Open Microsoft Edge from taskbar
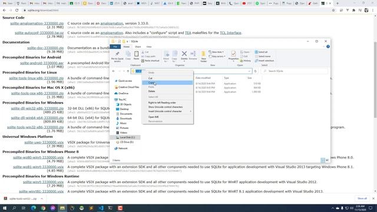The image size is (377, 212). point(34,208)
